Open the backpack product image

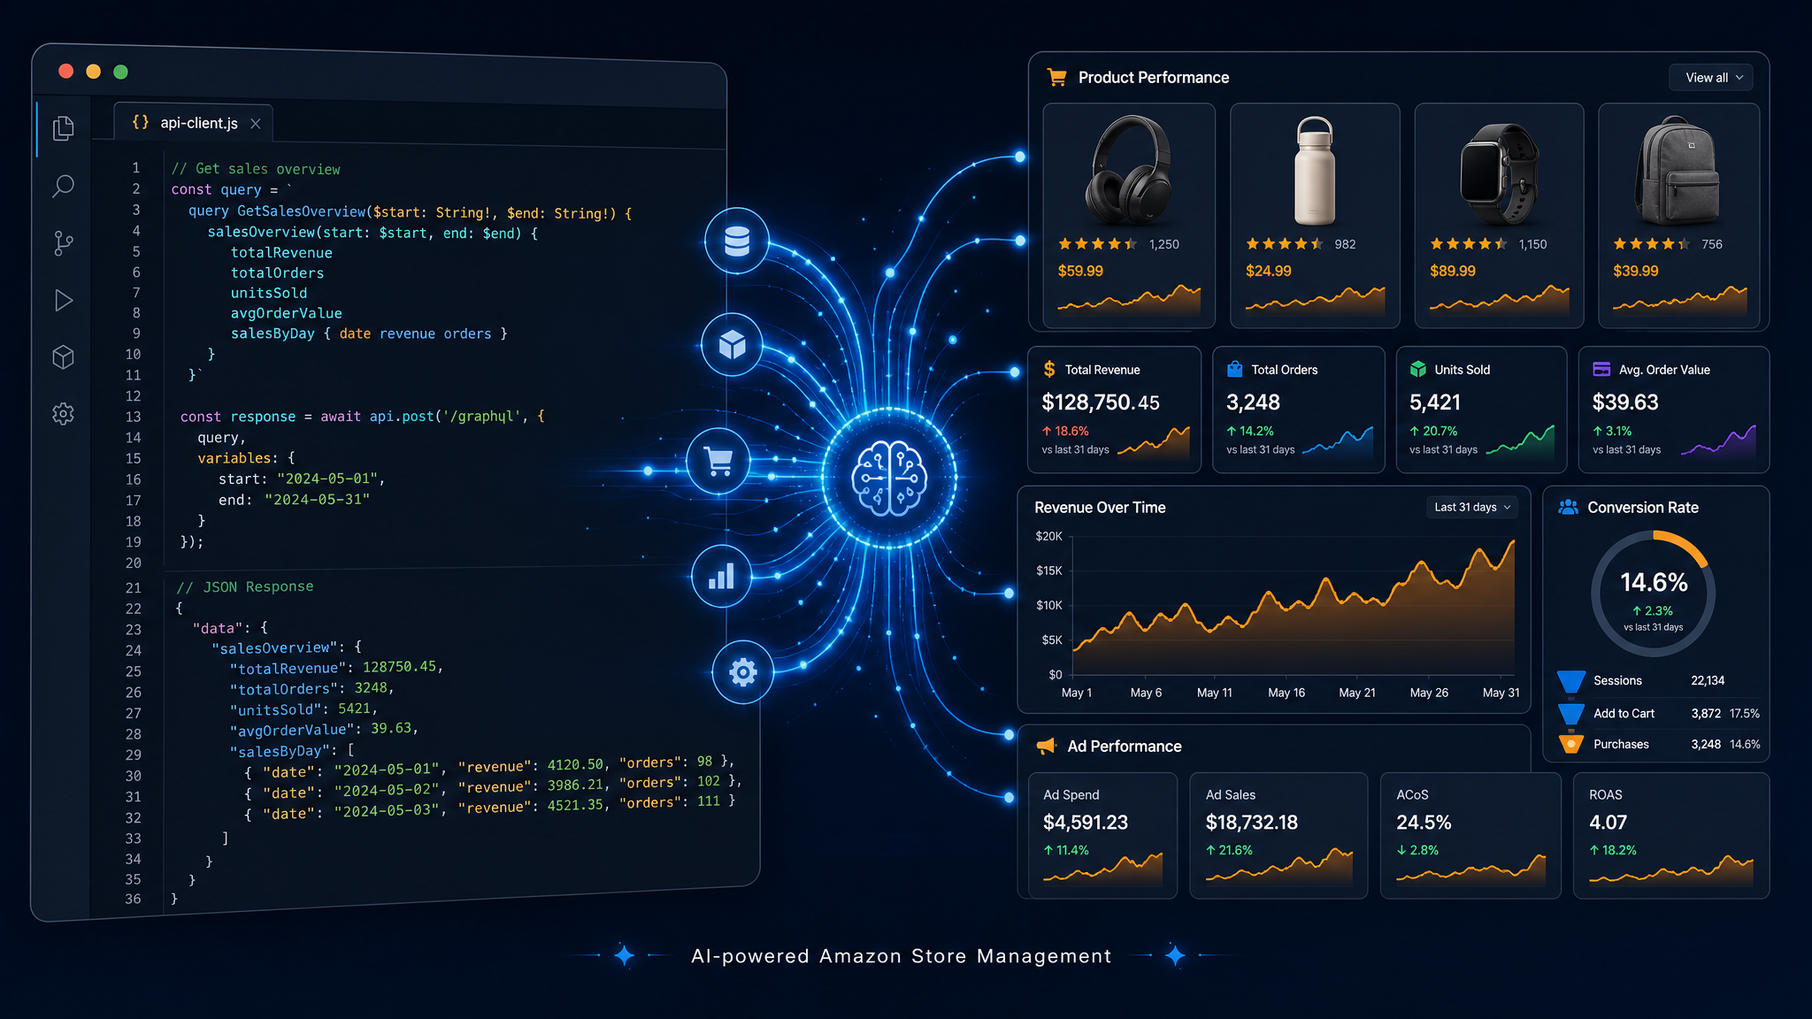[1678, 170]
